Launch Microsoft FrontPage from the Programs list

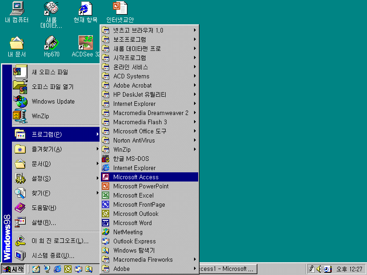coord(150,204)
